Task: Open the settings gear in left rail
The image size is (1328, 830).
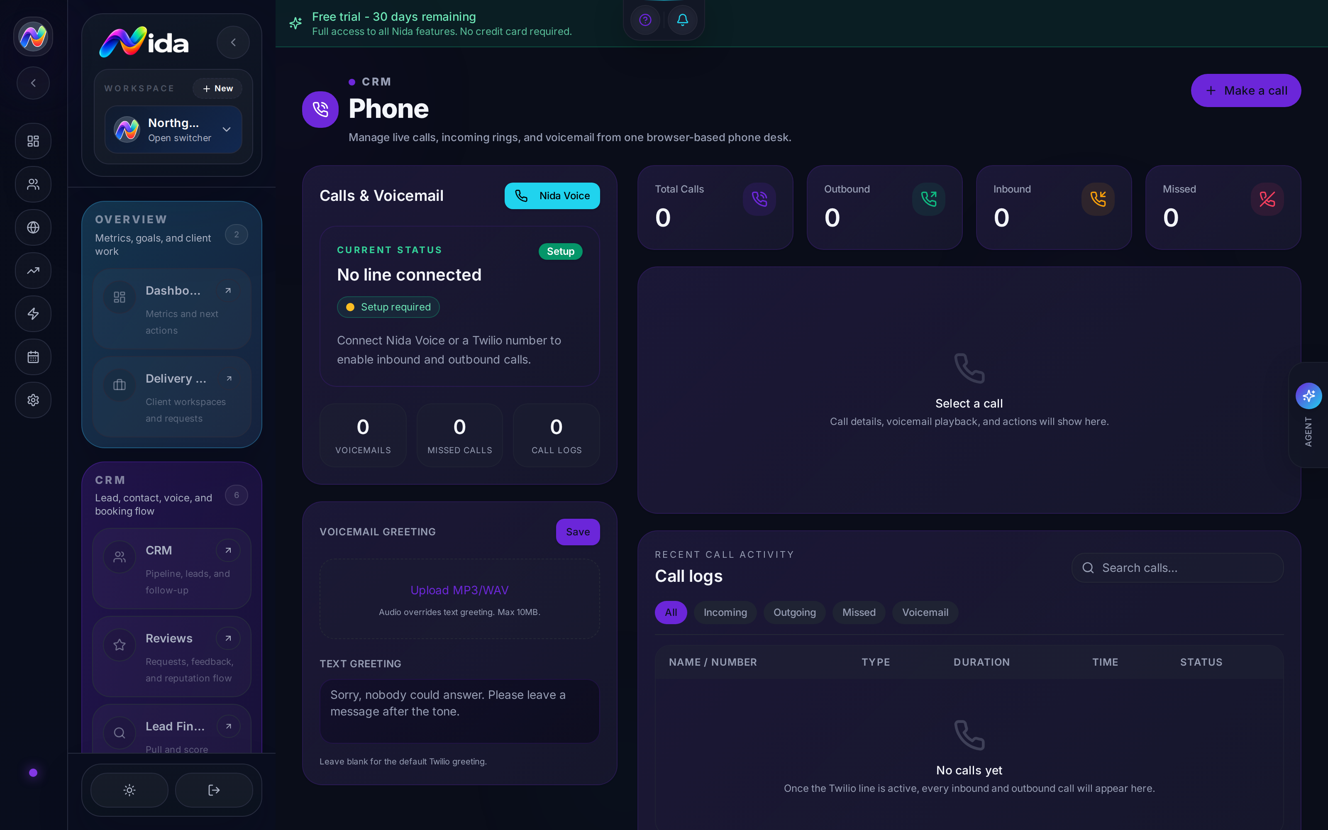Action: pos(34,400)
